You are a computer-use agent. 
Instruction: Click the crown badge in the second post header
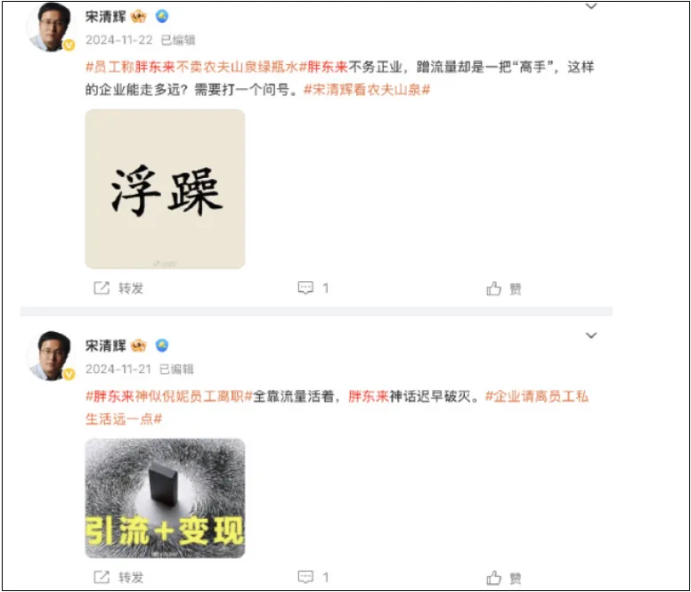click(x=138, y=345)
